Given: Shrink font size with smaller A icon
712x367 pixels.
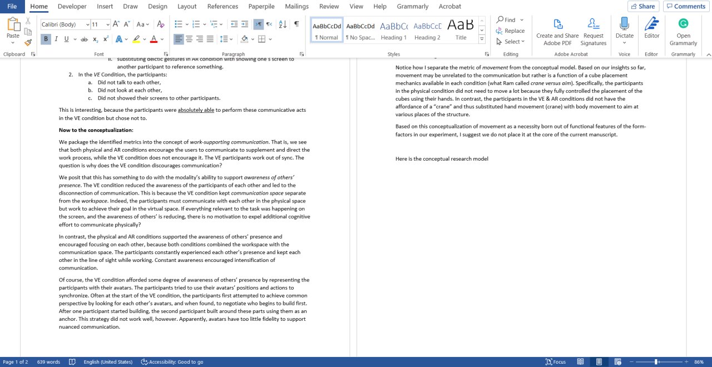Looking at the screenshot, I should click(x=126, y=24).
